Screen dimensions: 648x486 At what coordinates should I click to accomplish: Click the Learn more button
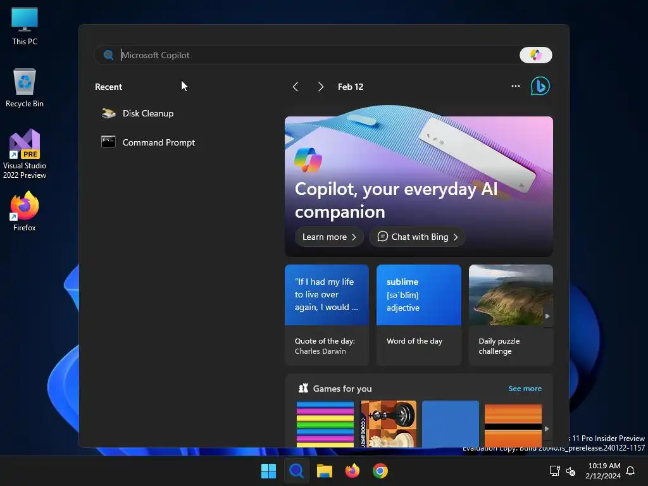[x=329, y=237]
